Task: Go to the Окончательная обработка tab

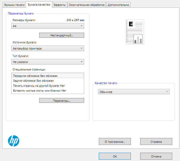Action: (87, 5)
